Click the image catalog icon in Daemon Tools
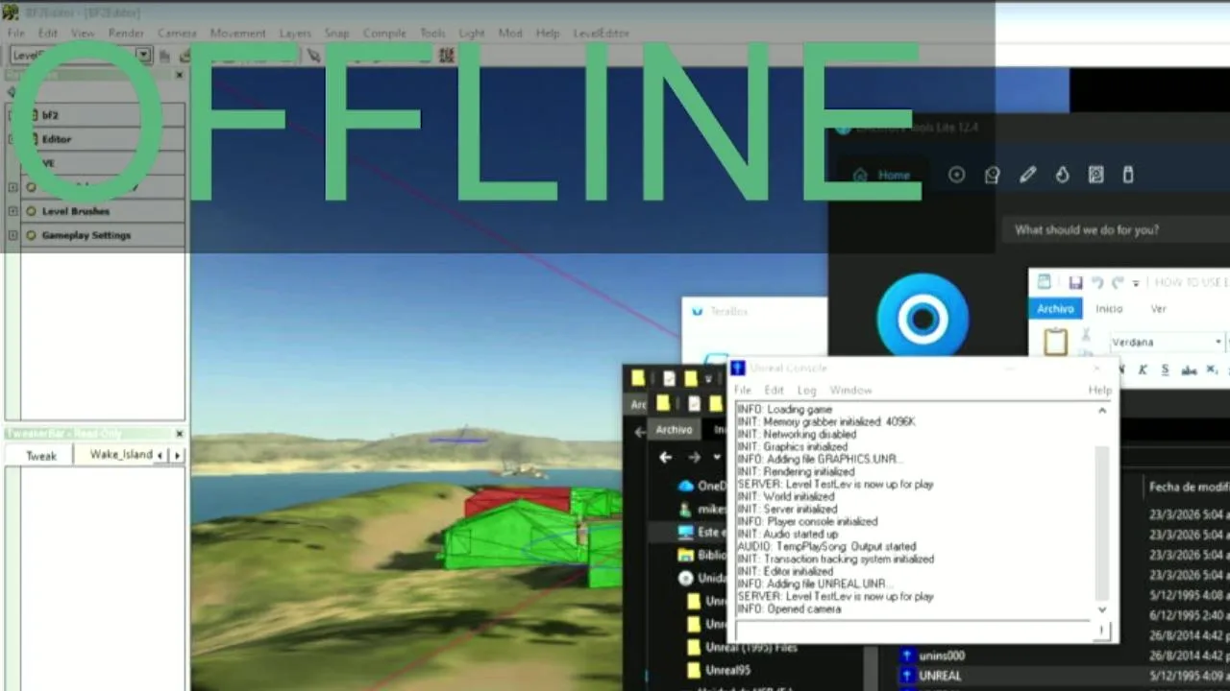Screen dimensions: 1230x691 coord(992,175)
